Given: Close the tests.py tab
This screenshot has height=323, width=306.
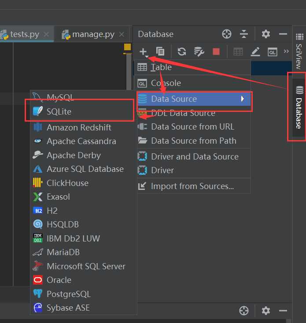Looking at the screenshot, I should pos(47,34).
